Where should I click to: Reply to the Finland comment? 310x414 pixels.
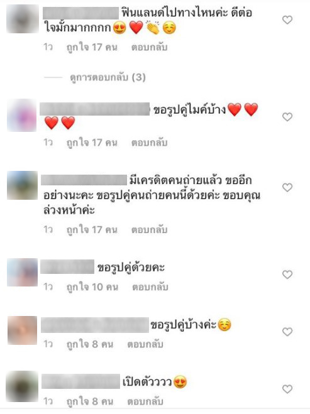[149, 47]
